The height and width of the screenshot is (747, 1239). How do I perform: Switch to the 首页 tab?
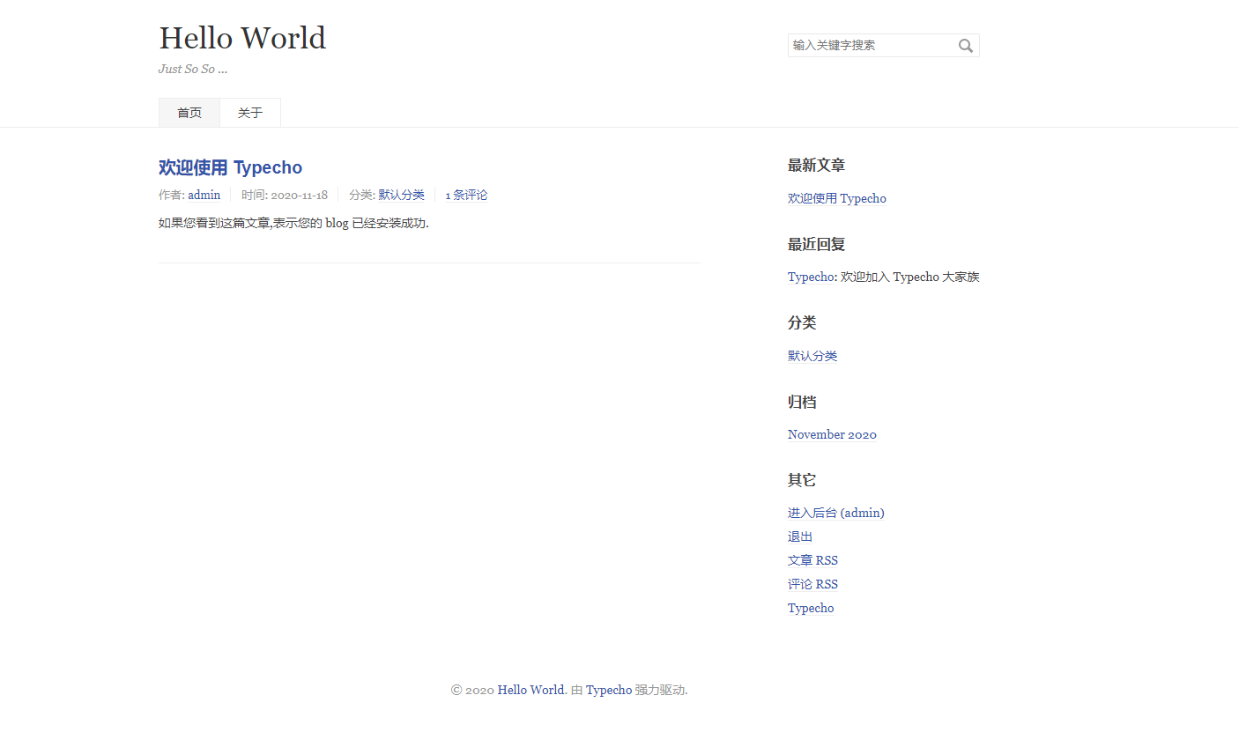(x=189, y=113)
